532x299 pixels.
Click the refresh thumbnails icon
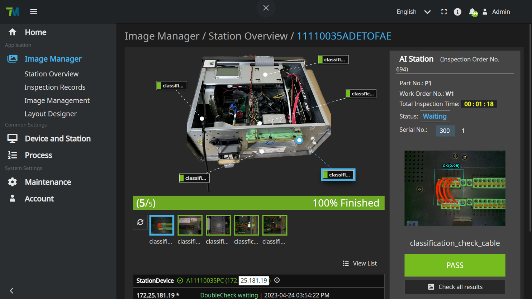140,222
